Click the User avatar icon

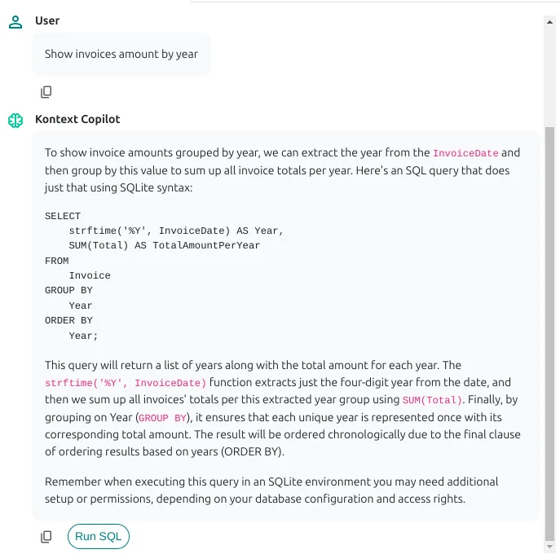tap(15, 21)
